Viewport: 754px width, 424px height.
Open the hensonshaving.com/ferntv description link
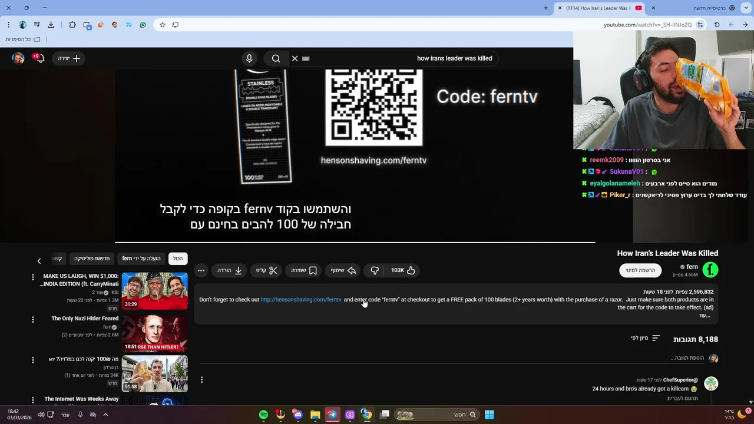coord(301,300)
